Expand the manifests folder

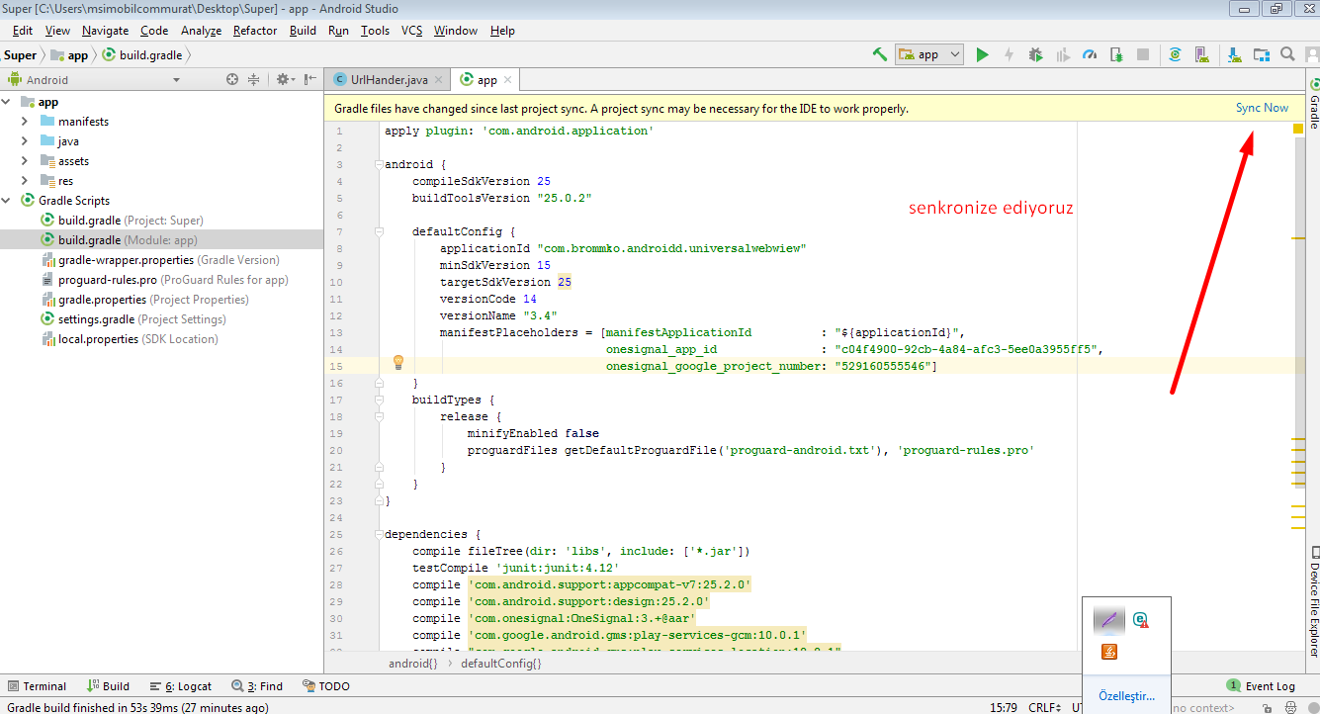25,121
